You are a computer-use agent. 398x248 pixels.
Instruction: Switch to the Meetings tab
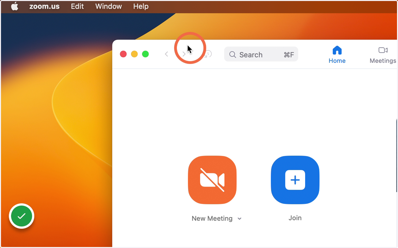383,55
